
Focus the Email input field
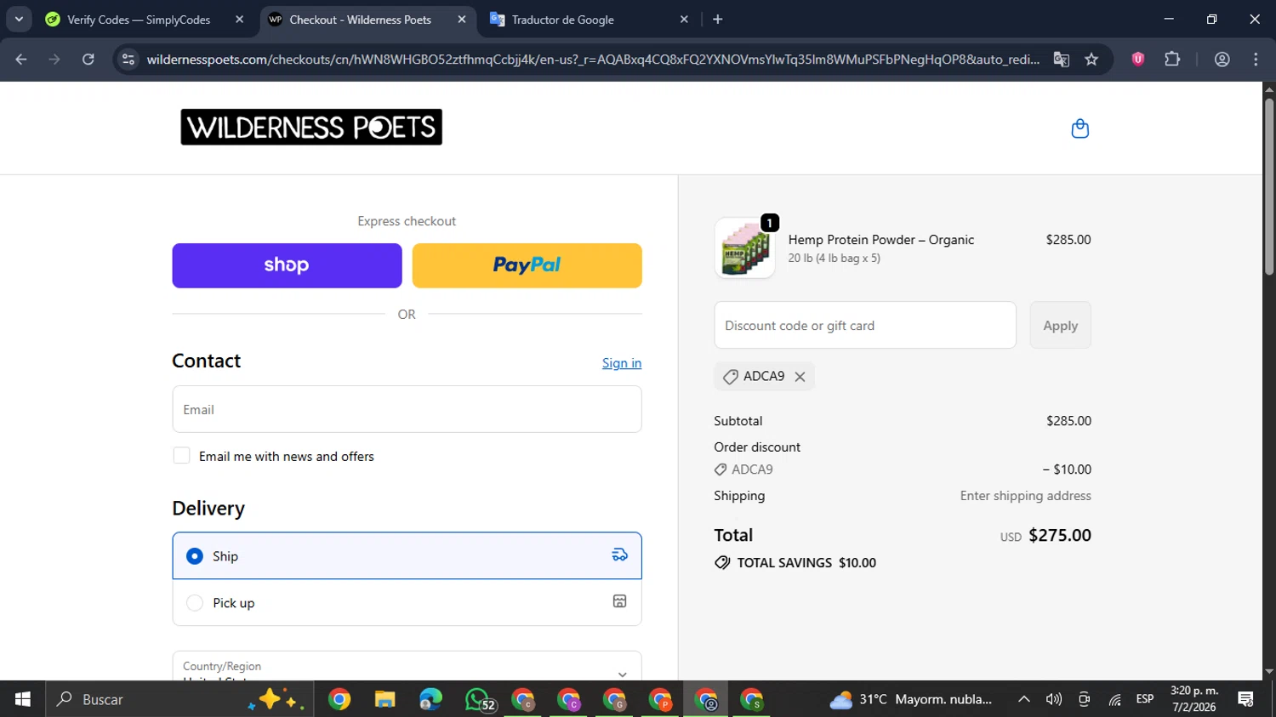coord(407,409)
